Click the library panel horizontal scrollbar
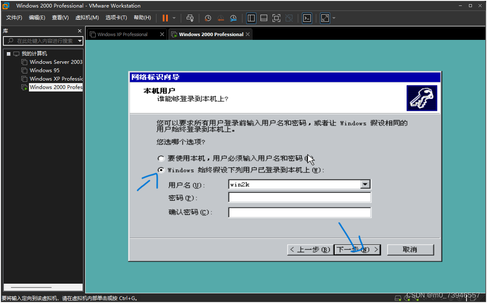487x303 pixels. click(x=43, y=287)
